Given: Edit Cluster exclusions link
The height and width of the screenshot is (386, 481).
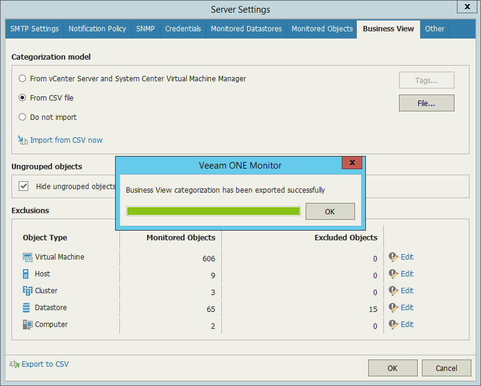Looking at the screenshot, I should [407, 291].
